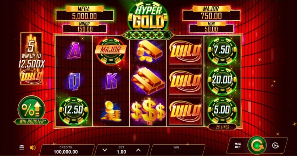Mute the game sound speaker icon
This screenshot has width=297, height=156.
click(x=33, y=147)
